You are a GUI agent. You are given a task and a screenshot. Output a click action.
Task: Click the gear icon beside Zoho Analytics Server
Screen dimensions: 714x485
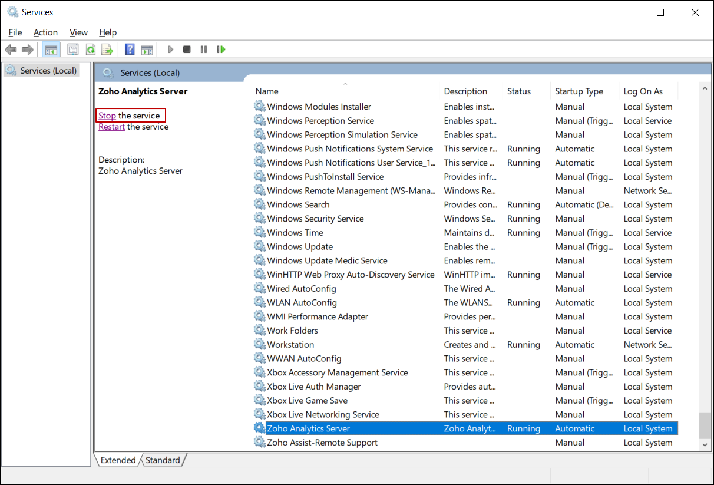pyautogui.click(x=259, y=428)
